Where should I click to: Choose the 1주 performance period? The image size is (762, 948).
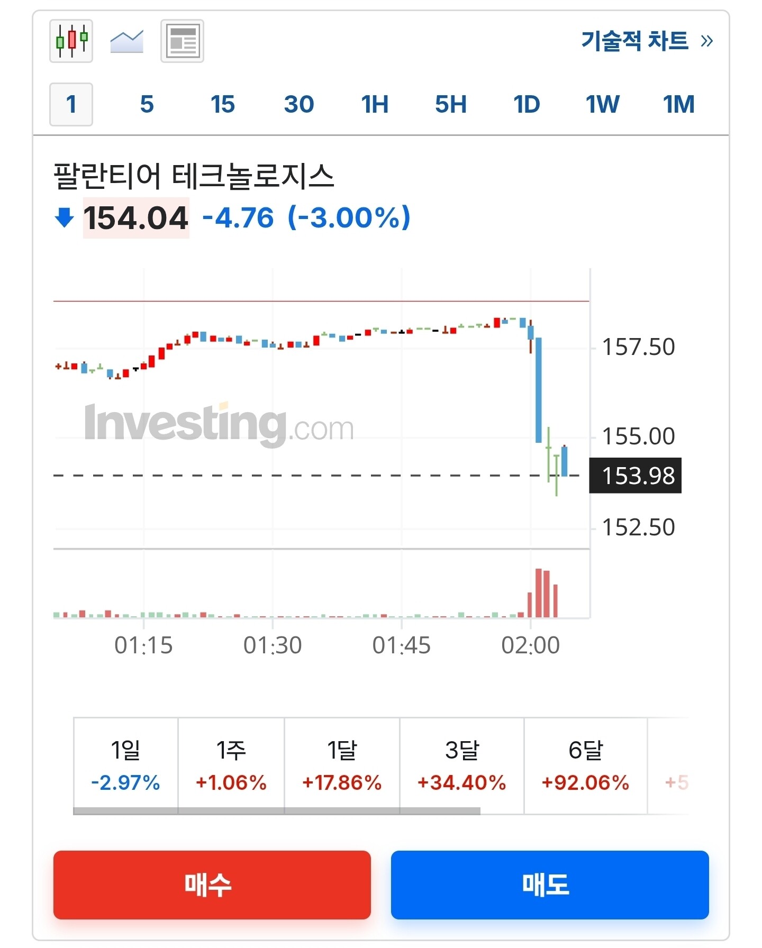(x=231, y=765)
